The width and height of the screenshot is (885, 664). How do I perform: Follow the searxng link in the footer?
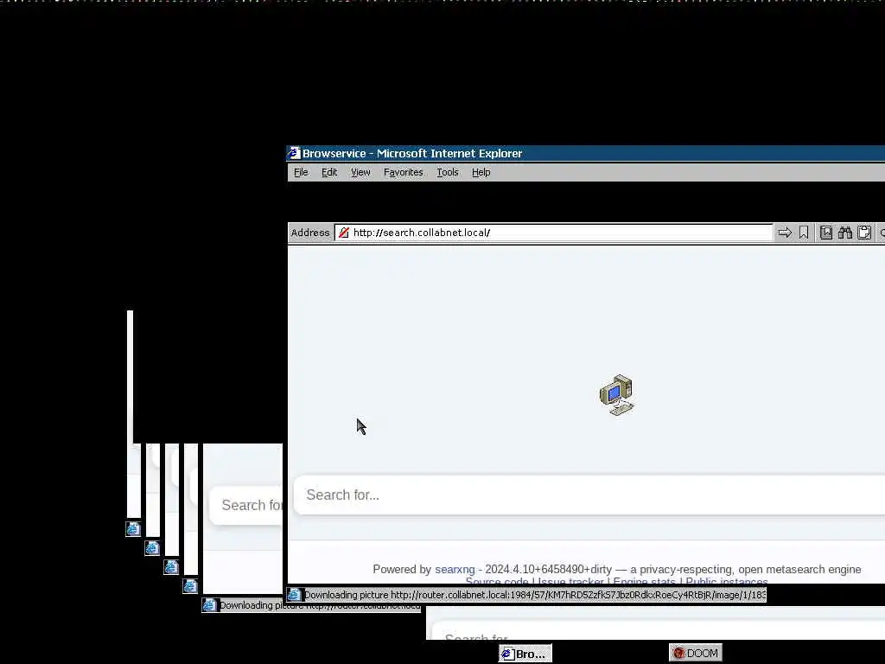[x=455, y=569]
